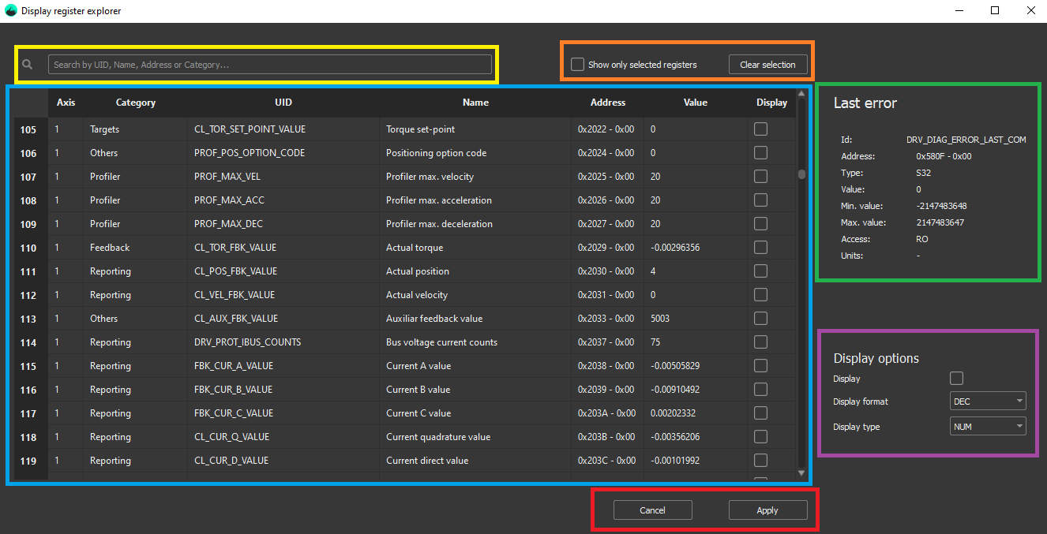Viewport: 1047px width, 534px height.
Task: Toggle Display checkbox in Display options panel
Action: (x=956, y=379)
